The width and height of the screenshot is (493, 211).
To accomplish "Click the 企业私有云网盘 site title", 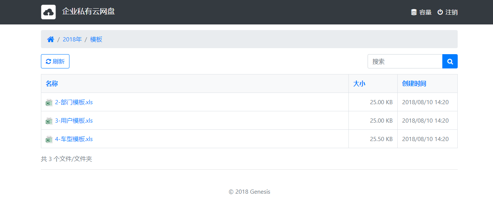I will [88, 11].
